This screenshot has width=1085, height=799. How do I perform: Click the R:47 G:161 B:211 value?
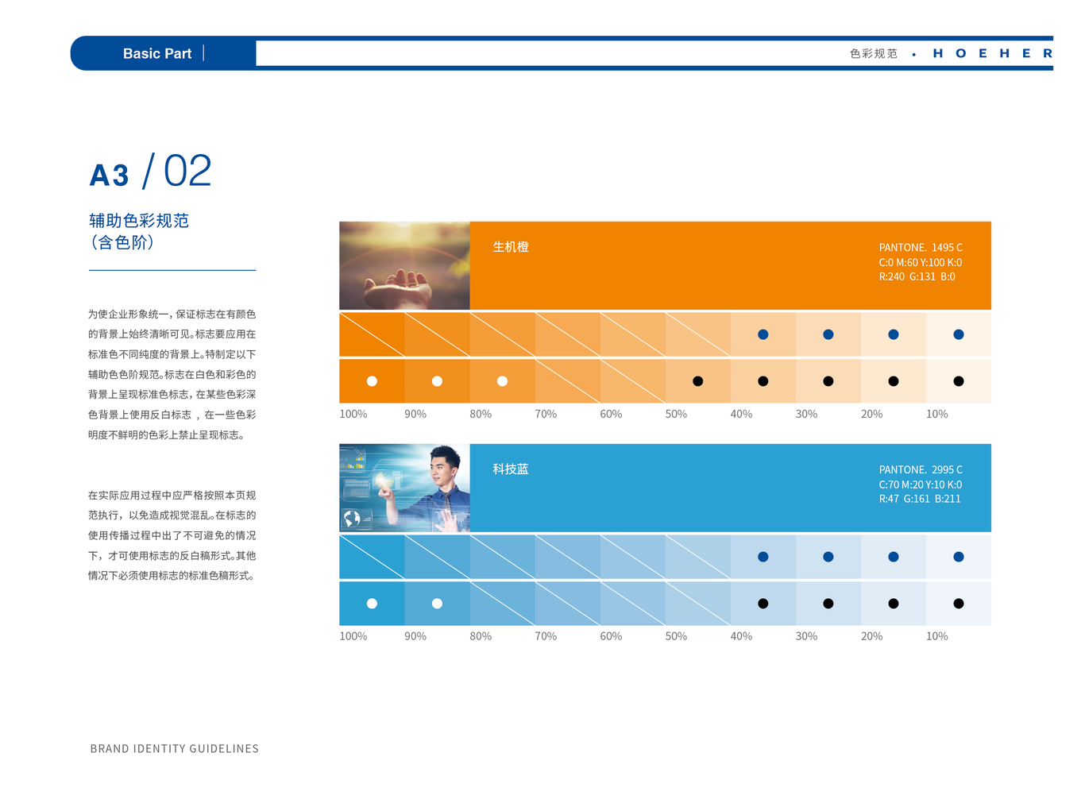pyautogui.click(x=920, y=499)
